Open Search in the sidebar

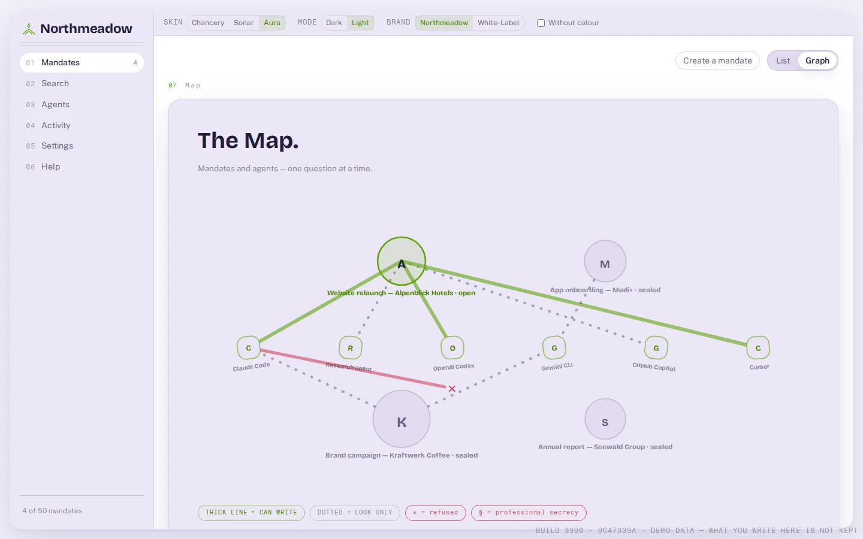(x=82, y=83)
